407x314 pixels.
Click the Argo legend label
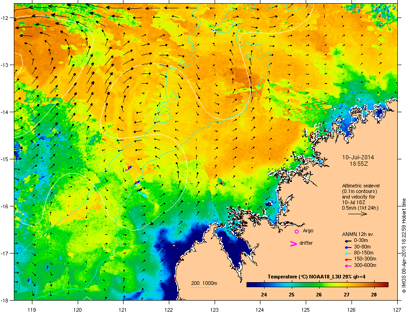click(x=308, y=230)
